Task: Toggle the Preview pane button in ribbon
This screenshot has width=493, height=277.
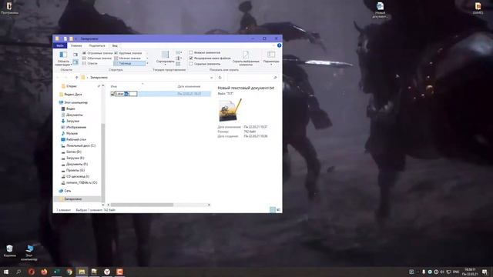Action: 75,55
